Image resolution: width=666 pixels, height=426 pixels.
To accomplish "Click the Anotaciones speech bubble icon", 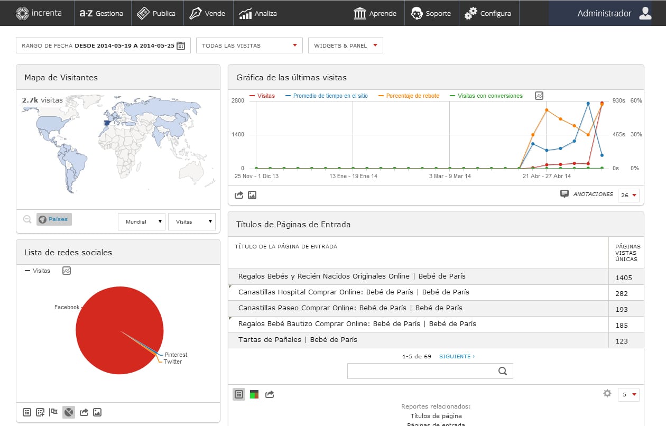I will click(565, 194).
